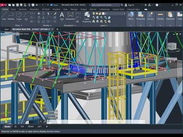Click the Save As icon

pyautogui.click(x=21, y=5)
